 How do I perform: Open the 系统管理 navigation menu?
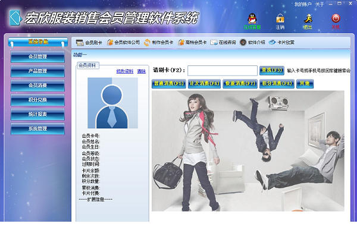click(x=37, y=128)
